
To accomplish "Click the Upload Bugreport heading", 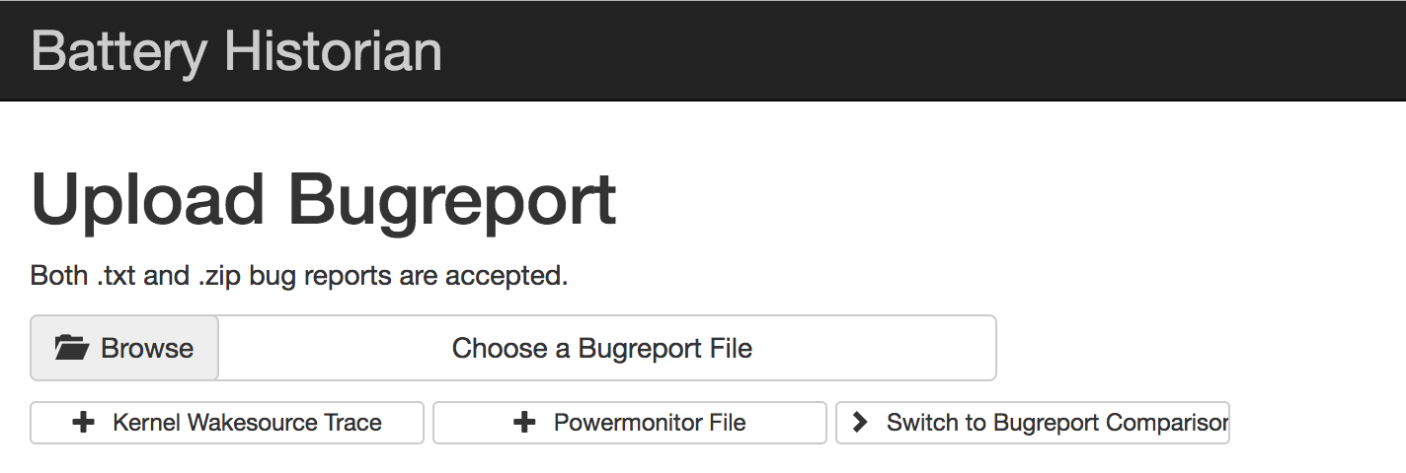I will [324, 200].
